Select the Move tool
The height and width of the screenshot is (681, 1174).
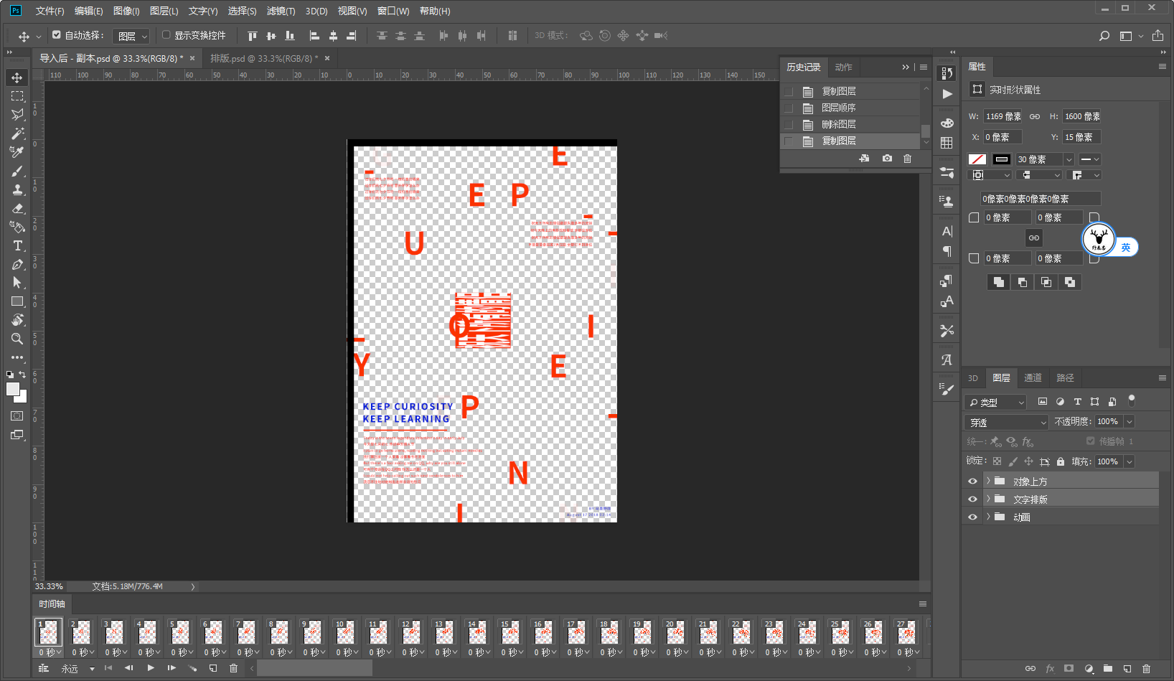pyautogui.click(x=17, y=78)
